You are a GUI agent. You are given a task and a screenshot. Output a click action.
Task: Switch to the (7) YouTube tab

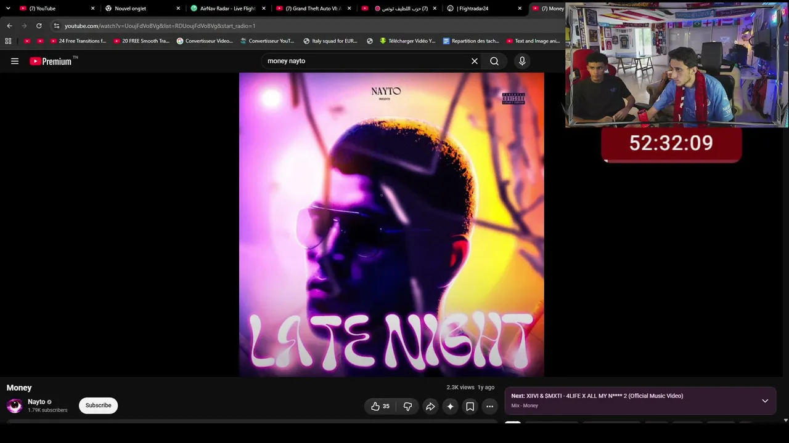tap(55, 9)
